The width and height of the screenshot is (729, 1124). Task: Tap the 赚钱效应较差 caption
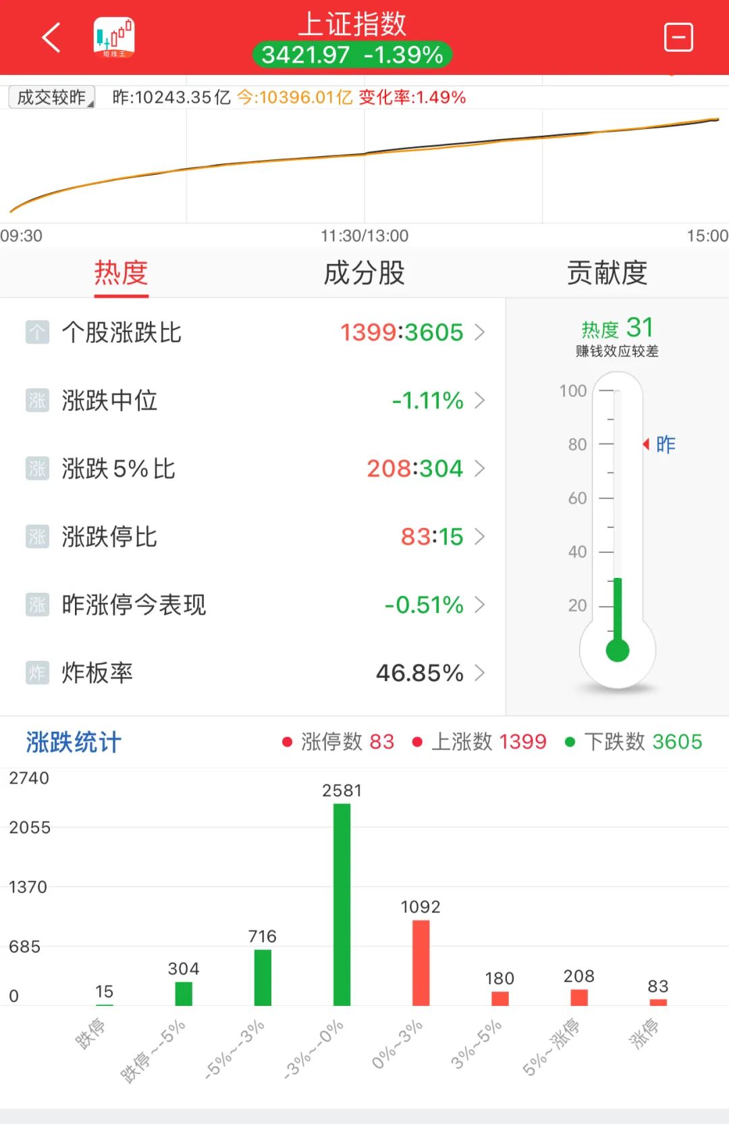[x=617, y=351]
